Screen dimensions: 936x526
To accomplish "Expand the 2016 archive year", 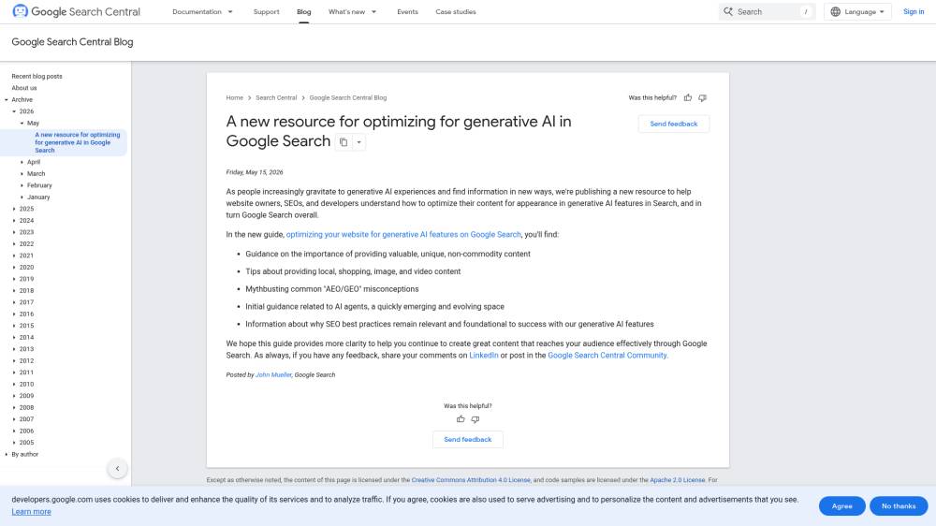I will click(14, 314).
